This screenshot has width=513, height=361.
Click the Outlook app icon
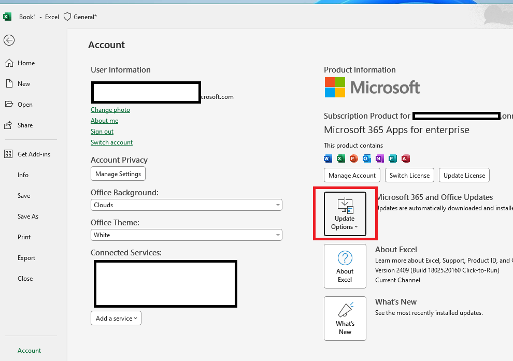pyautogui.click(x=366, y=158)
